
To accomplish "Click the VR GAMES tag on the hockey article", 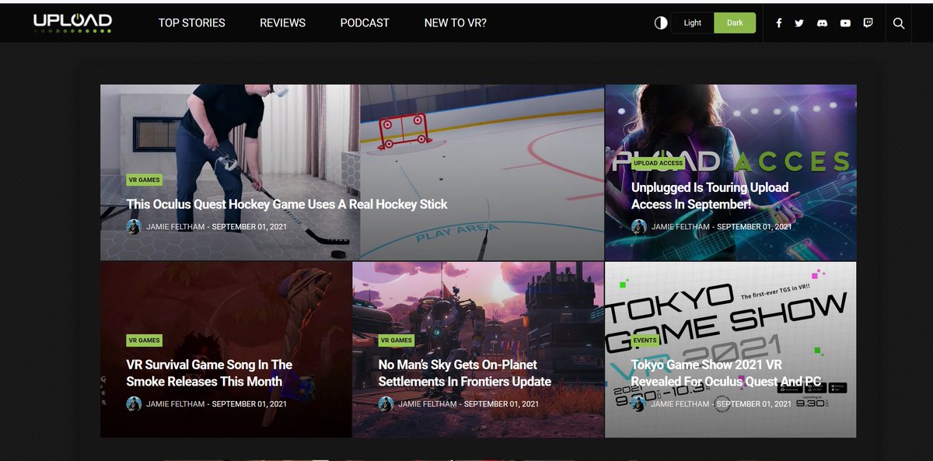I will tap(144, 180).
